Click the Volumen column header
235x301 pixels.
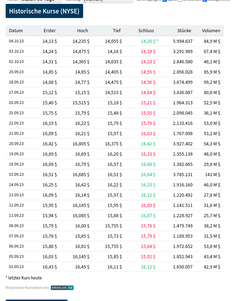(211, 30)
